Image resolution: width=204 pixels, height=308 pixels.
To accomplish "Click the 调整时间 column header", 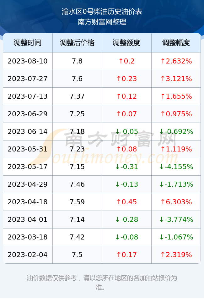I will [x=28, y=43].
